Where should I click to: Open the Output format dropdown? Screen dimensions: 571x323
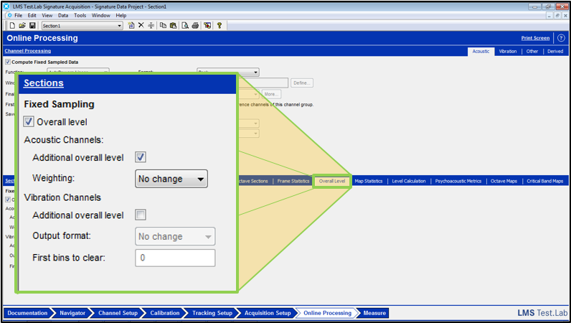(x=175, y=236)
